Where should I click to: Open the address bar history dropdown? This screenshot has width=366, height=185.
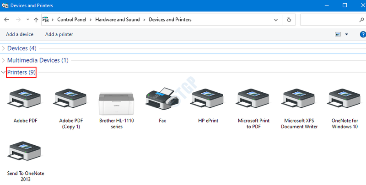click(276, 20)
